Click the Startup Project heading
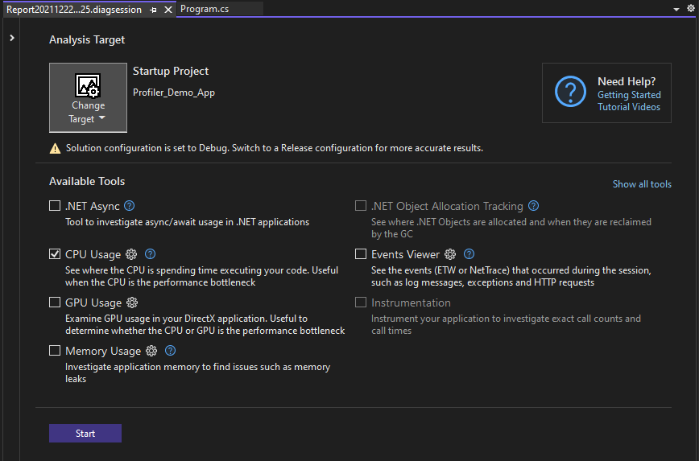The width and height of the screenshot is (699, 461). [x=171, y=72]
